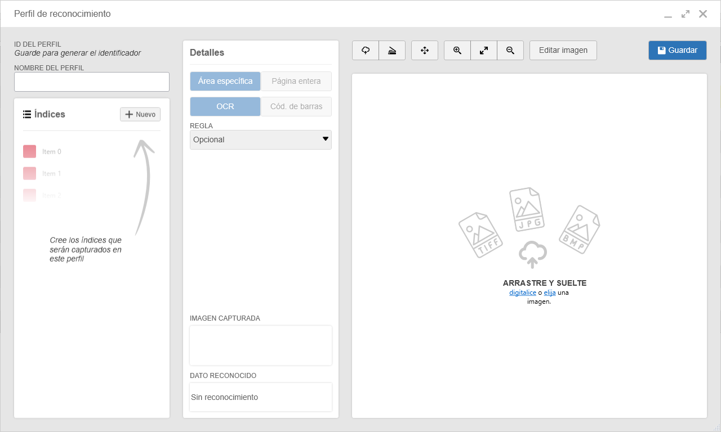721x432 pixels.
Task: Click the red Item 0 color swatch
Action: (x=30, y=151)
